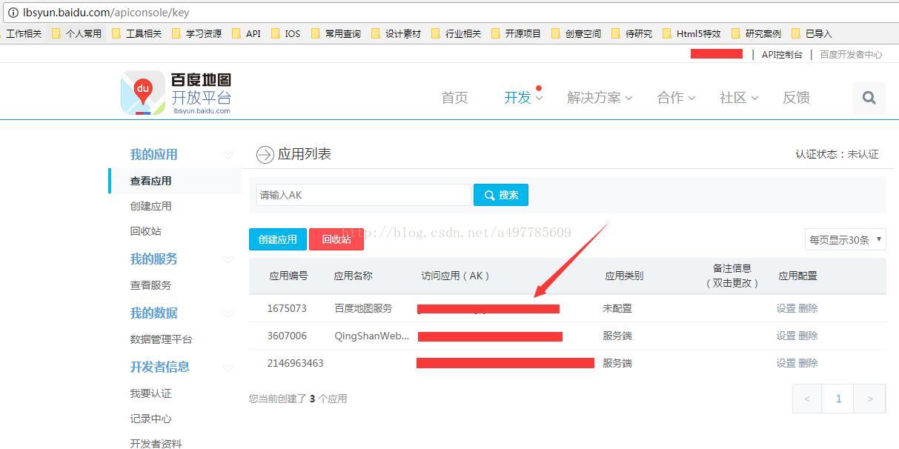Viewport: 899px width, 449px height.
Task: Click the 未配置 category cell
Action: tap(617, 308)
